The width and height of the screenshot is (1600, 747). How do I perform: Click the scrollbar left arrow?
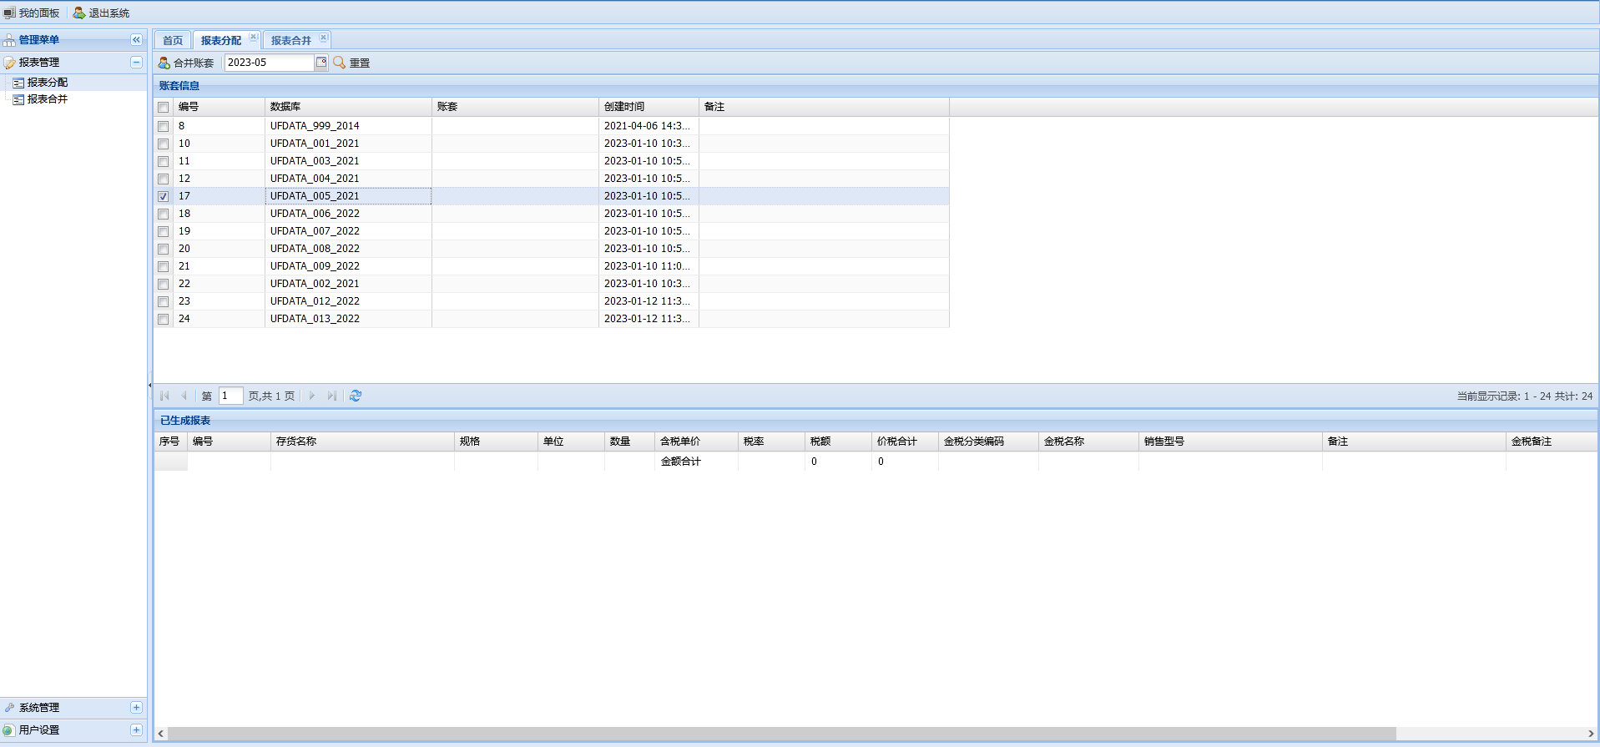(161, 734)
